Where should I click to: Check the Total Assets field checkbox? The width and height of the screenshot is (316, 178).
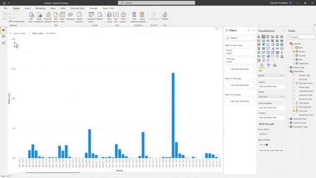click(294, 103)
